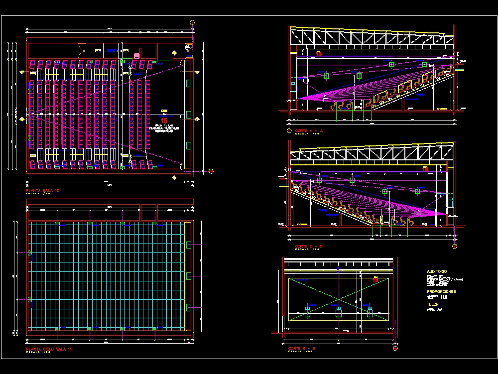Screen dimensions: 498x374
Task: Click a green box marker on the right wall edge
Action: [x=189, y=244]
